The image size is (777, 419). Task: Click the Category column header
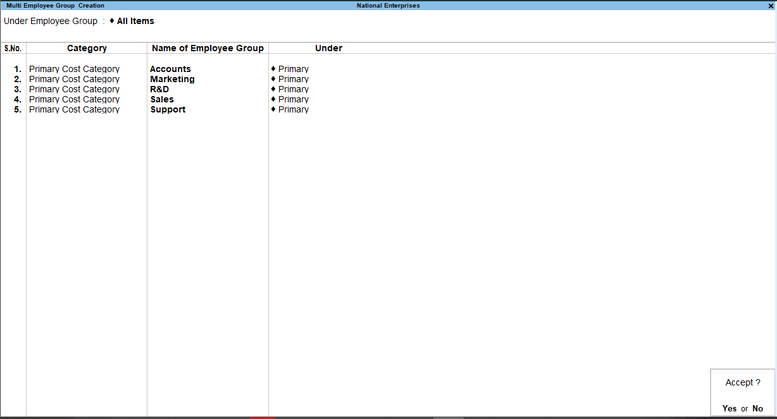coord(87,47)
